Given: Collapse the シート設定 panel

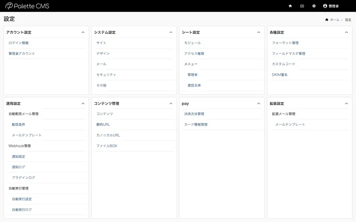Looking at the screenshot, I should tap(259, 32).
